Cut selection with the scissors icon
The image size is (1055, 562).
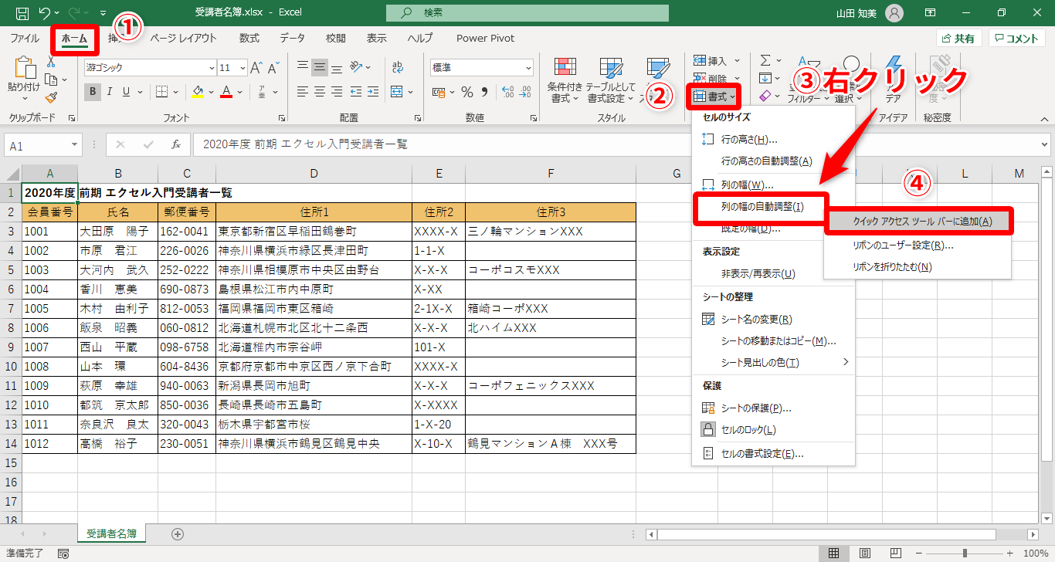[51, 63]
